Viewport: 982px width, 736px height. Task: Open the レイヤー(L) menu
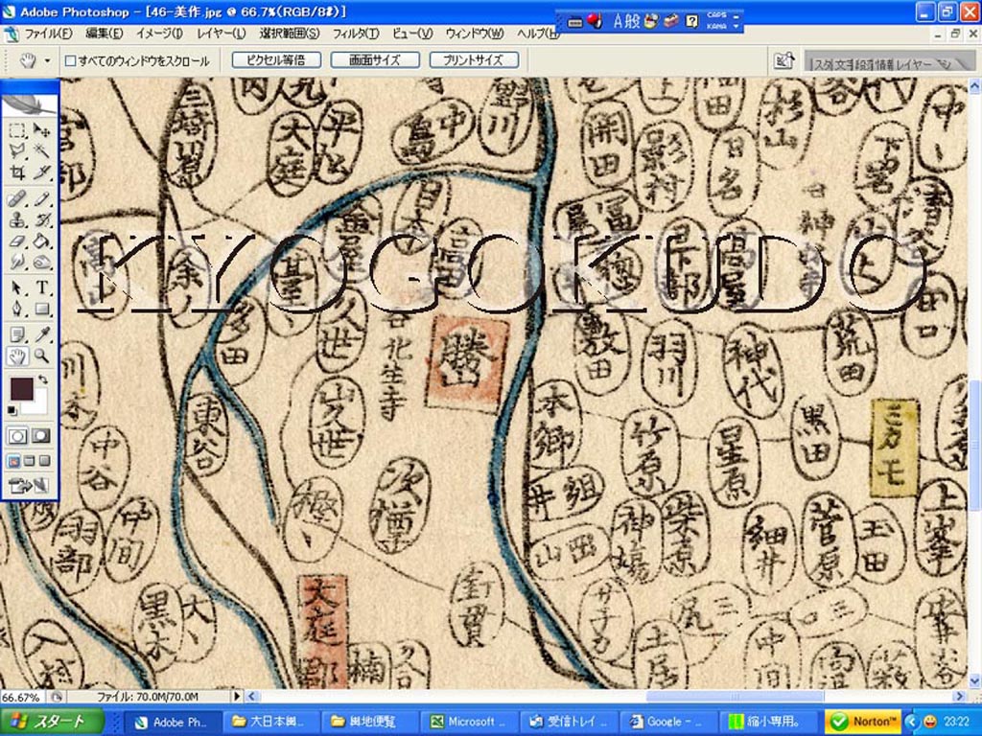point(221,34)
